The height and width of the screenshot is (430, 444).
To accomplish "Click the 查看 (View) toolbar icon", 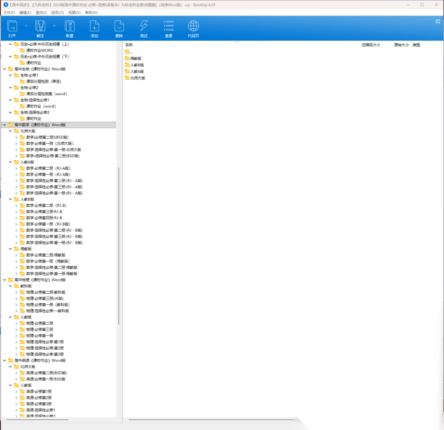I will click(x=169, y=27).
